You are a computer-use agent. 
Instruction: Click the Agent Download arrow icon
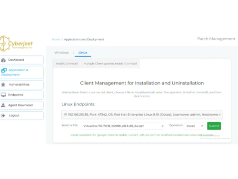[3, 105]
